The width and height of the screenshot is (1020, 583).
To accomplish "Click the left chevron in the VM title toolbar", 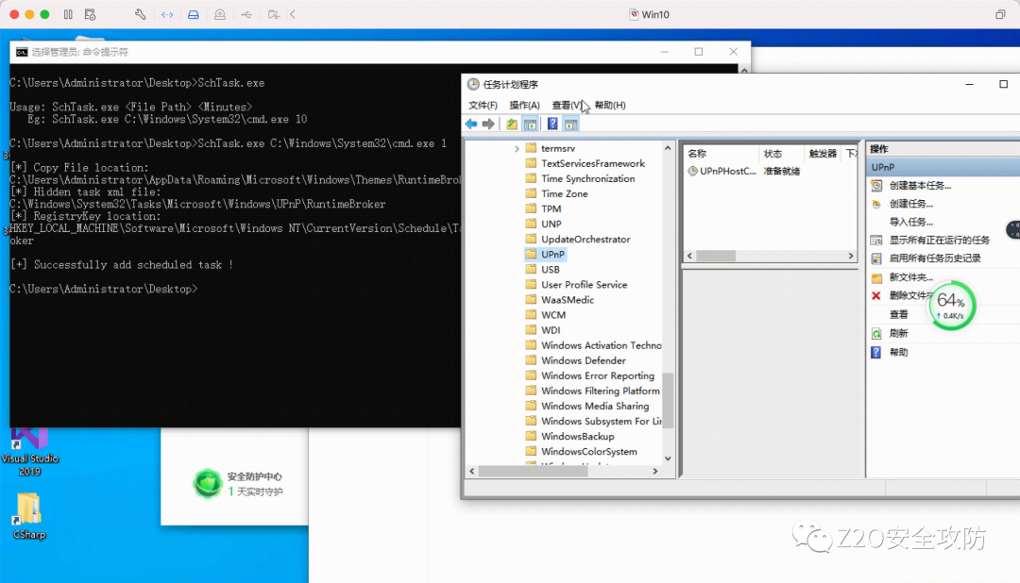I will click(x=293, y=14).
